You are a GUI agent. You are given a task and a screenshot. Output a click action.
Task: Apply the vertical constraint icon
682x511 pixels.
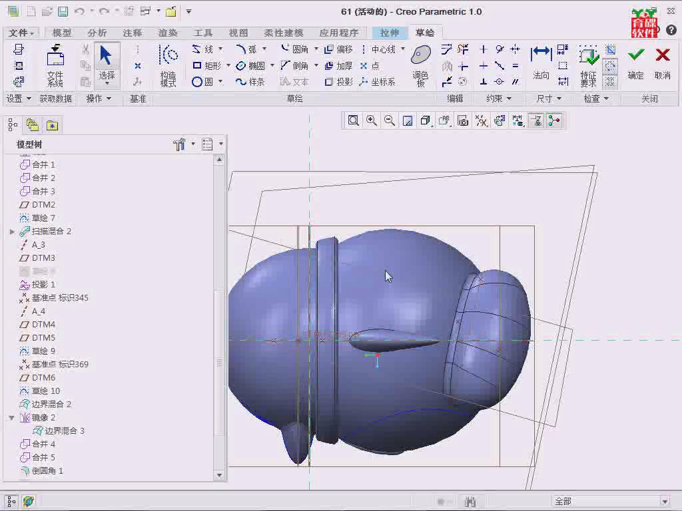coord(484,49)
